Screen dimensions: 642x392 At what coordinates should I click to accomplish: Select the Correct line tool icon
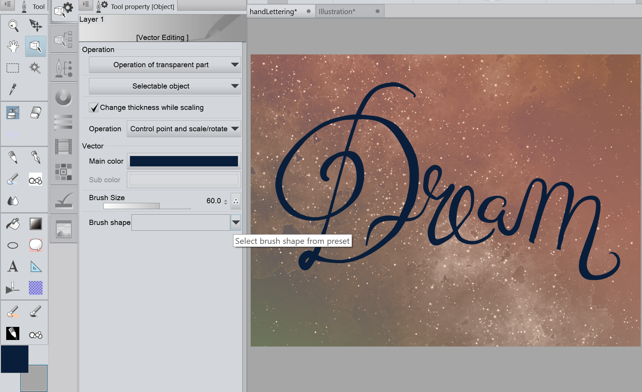coord(13,288)
